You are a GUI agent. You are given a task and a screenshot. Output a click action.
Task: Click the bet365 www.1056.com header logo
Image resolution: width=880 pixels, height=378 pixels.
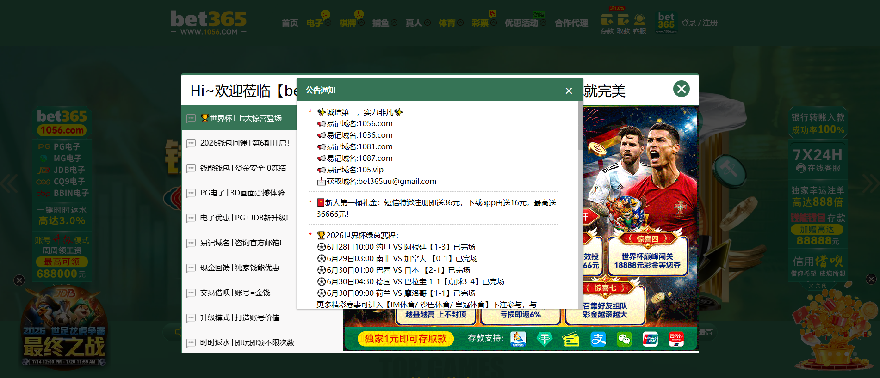click(x=209, y=23)
